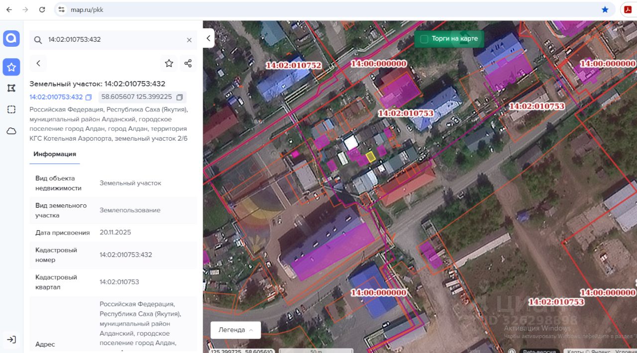Click the date value 20.11.2025
This screenshot has height=353, width=637.
(115, 233)
